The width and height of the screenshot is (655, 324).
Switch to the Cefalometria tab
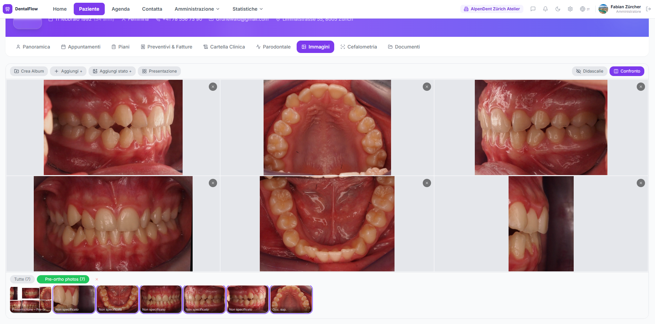[x=358, y=47]
